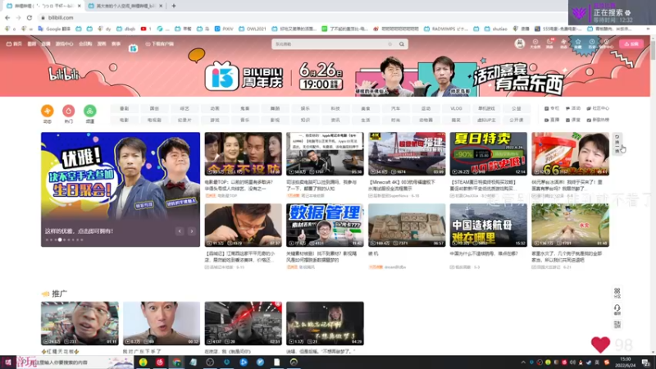The height and width of the screenshot is (369, 656).
Task: Click the headset customer service side icon
Action: [617, 309]
